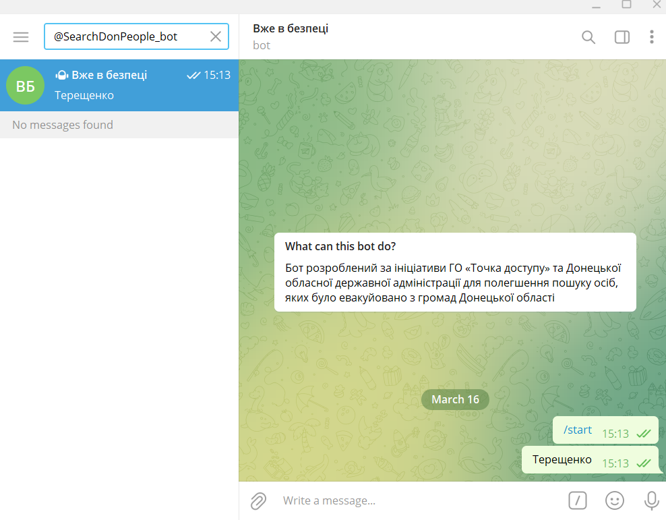
Task: Click the What can this bot do description
Action: pyautogui.click(x=455, y=272)
